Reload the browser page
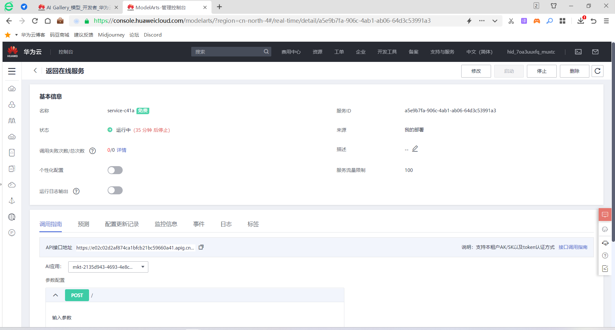 [x=35, y=21]
